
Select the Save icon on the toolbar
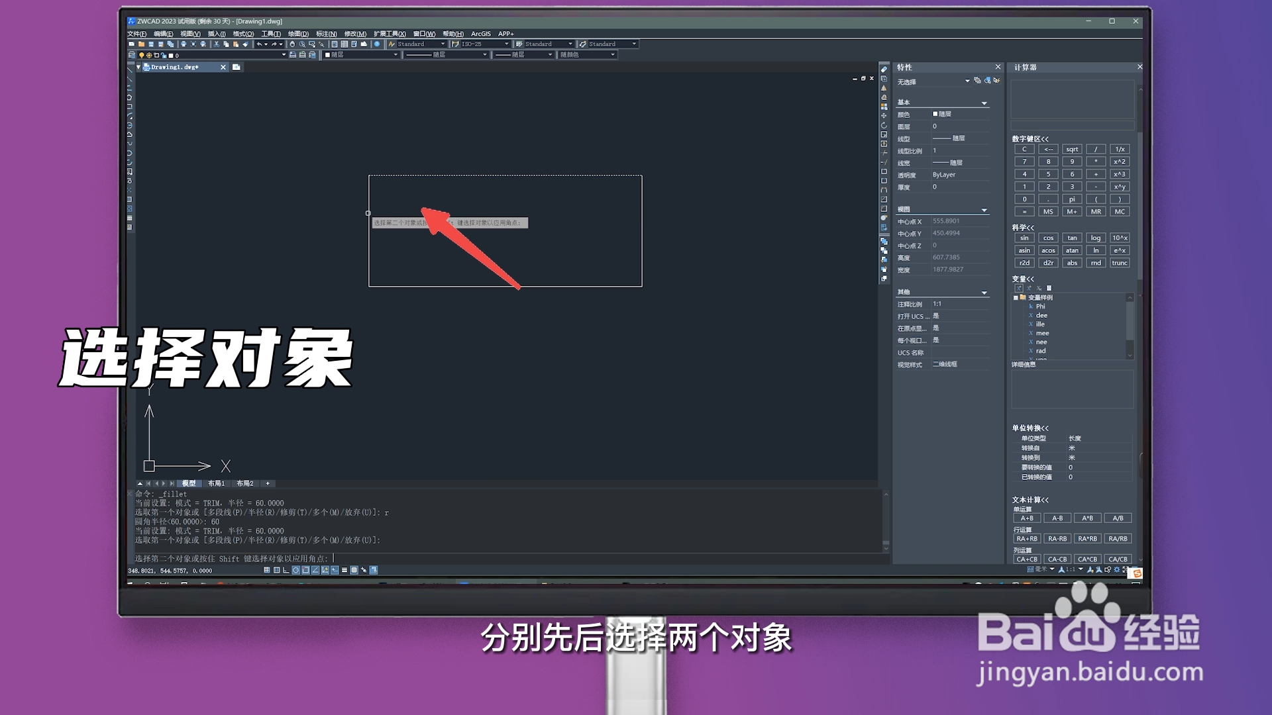click(x=150, y=44)
